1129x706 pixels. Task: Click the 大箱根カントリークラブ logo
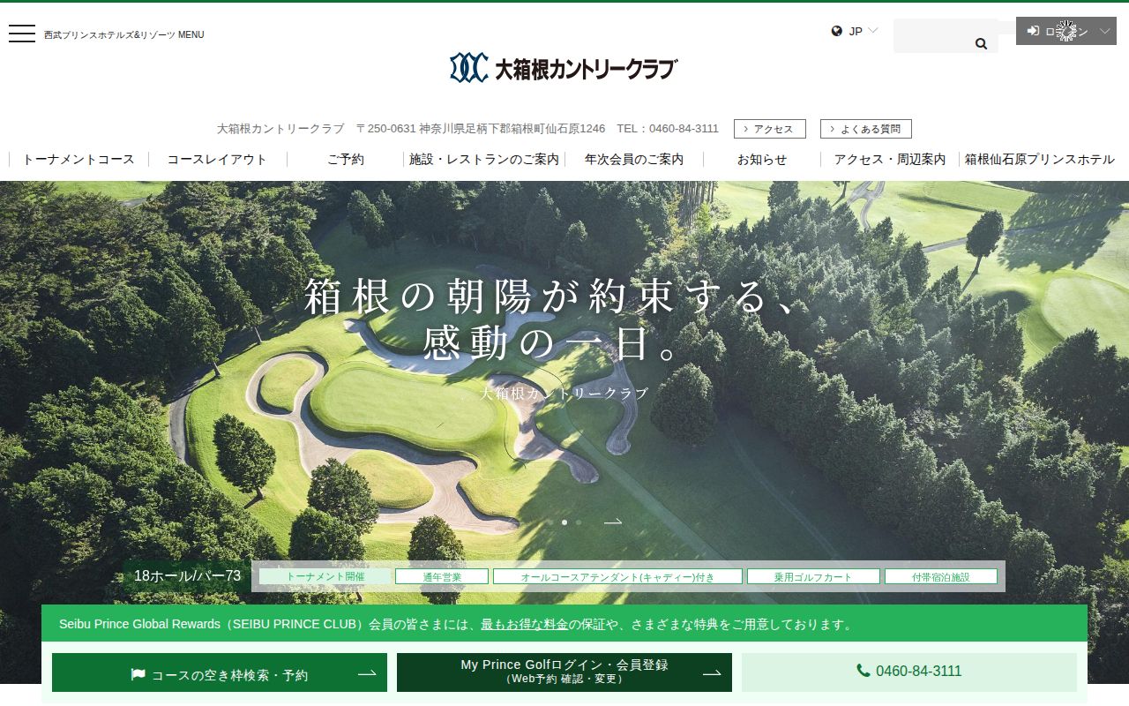(x=564, y=68)
